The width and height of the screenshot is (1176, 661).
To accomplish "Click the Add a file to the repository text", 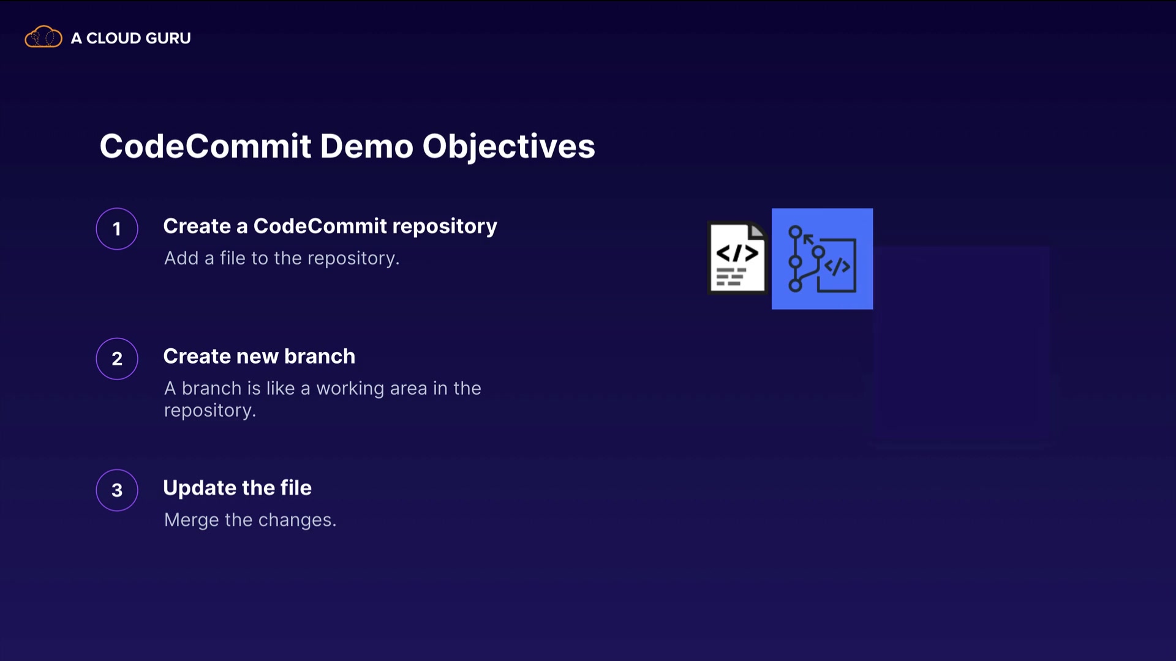I will [282, 258].
